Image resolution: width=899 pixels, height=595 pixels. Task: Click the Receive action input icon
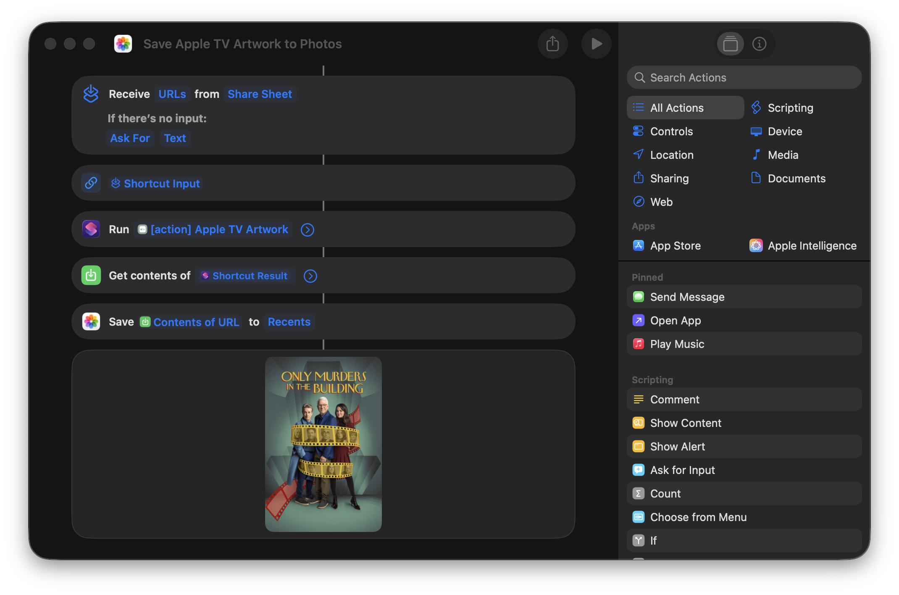coord(91,94)
